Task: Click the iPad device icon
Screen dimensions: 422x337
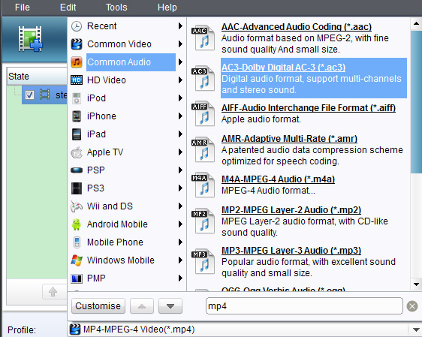Action: [77, 134]
